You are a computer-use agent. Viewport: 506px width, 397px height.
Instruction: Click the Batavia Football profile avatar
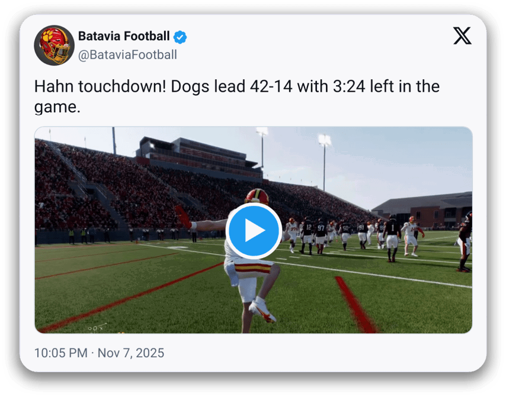tap(54, 45)
